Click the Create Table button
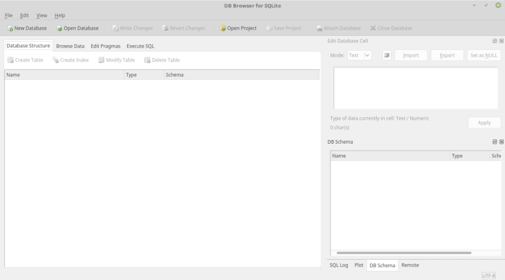 [x=25, y=60]
